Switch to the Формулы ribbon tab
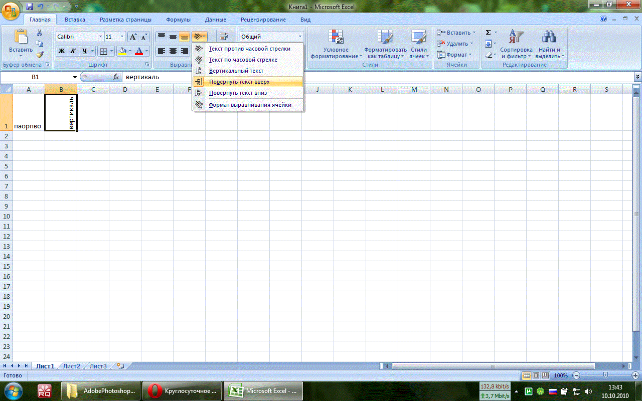Image resolution: width=642 pixels, height=401 pixels. coord(178,20)
